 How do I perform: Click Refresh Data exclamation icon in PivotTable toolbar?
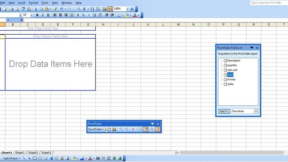[133, 129]
